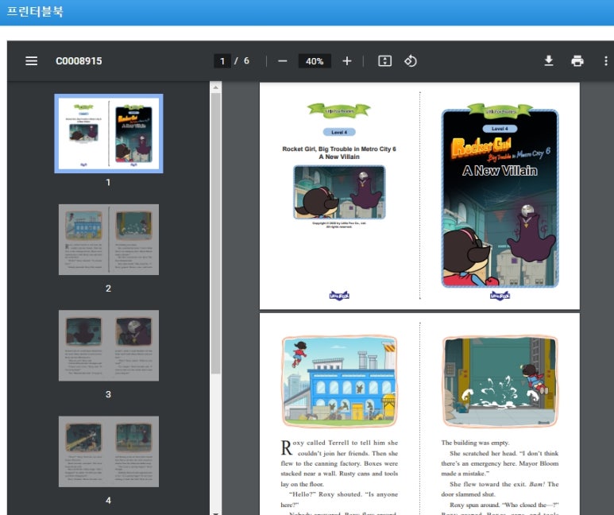
Task: Download the PDF file
Action: tap(549, 60)
